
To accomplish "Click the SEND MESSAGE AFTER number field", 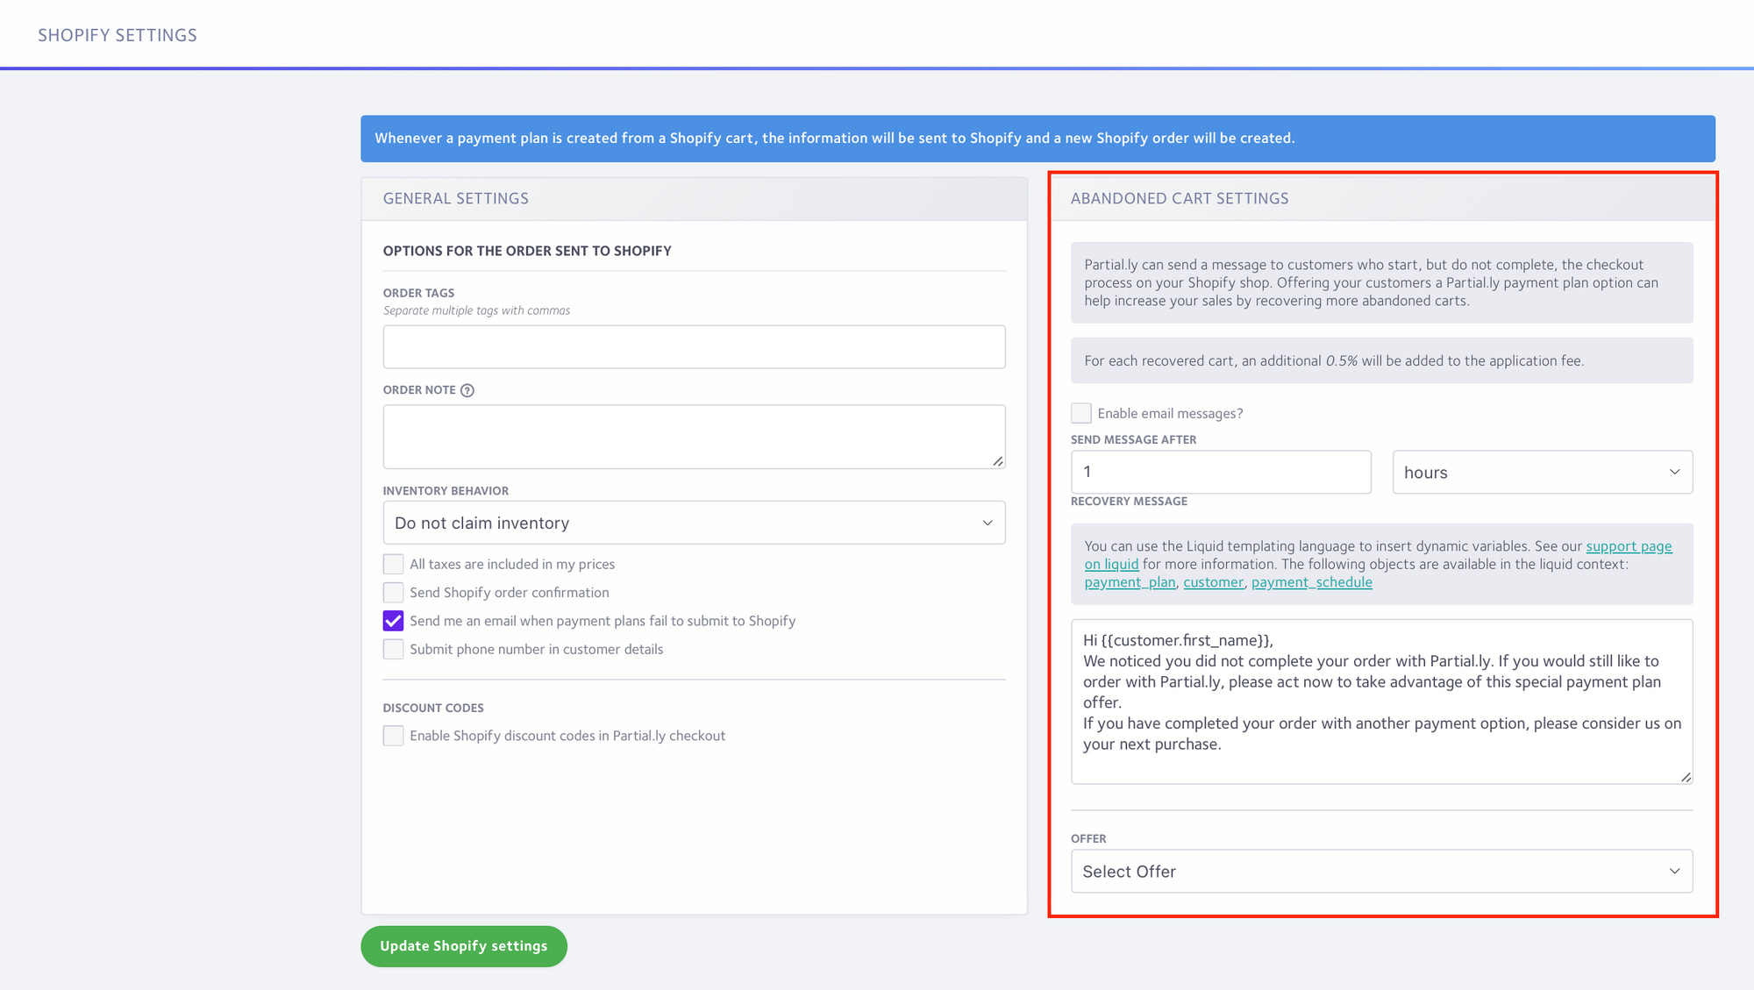I will (1220, 472).
